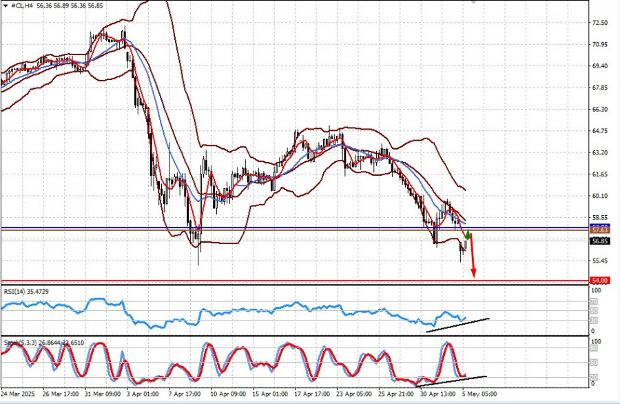Click the 72.50 price axis label

pos(599,23)
